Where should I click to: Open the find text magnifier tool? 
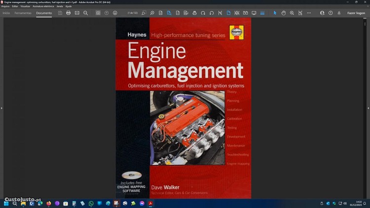pos(86,13)
